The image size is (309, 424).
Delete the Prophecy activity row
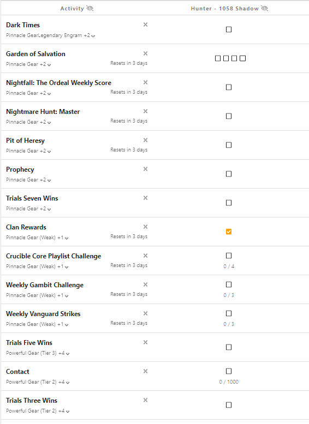point(145,169)
